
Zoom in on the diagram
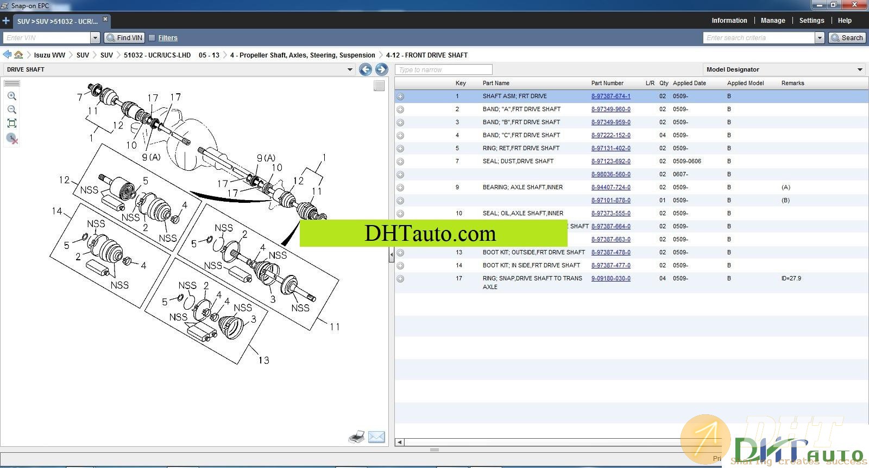pyautogui.click(x=12, y=96)
